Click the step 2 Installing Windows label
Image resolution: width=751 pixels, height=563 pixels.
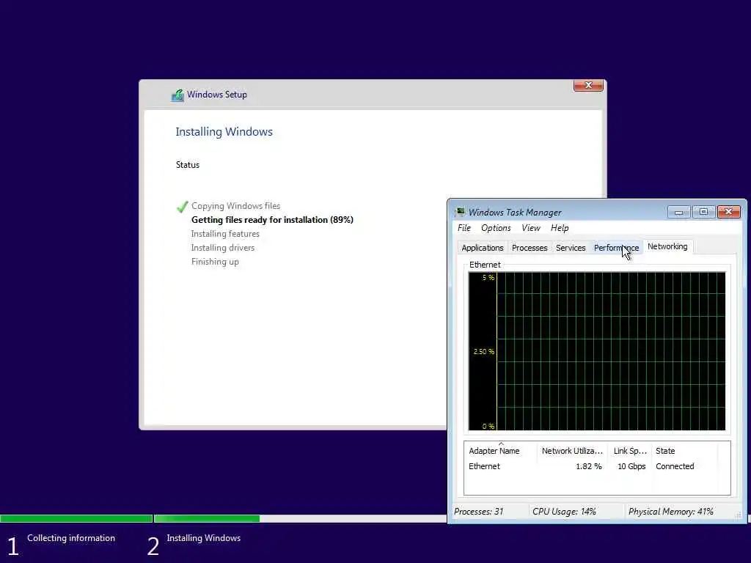[x=204, y=538]
